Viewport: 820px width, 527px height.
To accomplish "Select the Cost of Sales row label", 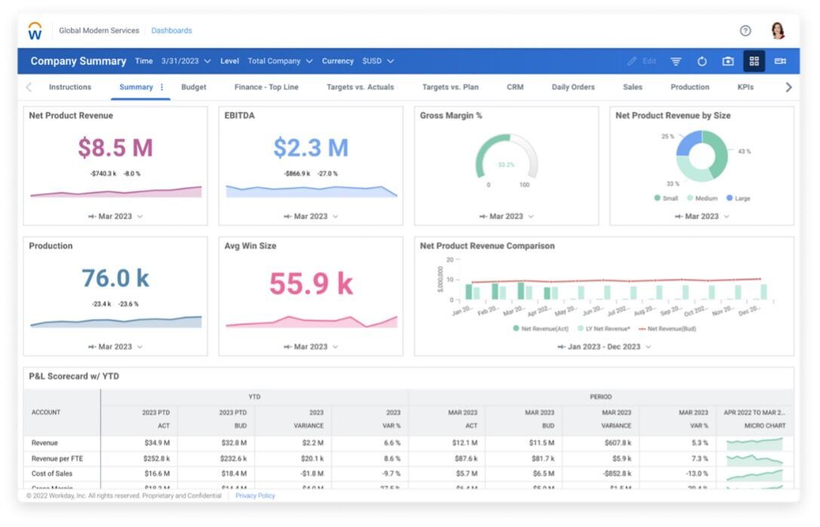I will 52,474.
